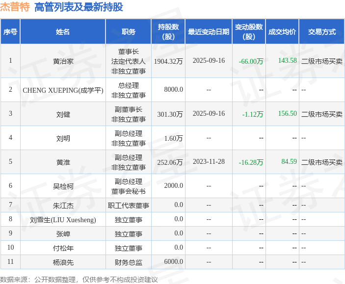Select holdings value 8000.0
345x284 pixels.
tap(173, 89)
